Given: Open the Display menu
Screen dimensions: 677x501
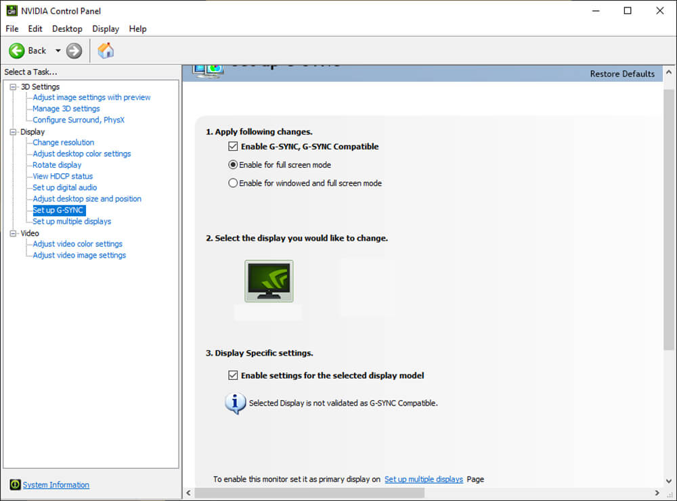Looking at the screenshot, I should pos(106,29).
